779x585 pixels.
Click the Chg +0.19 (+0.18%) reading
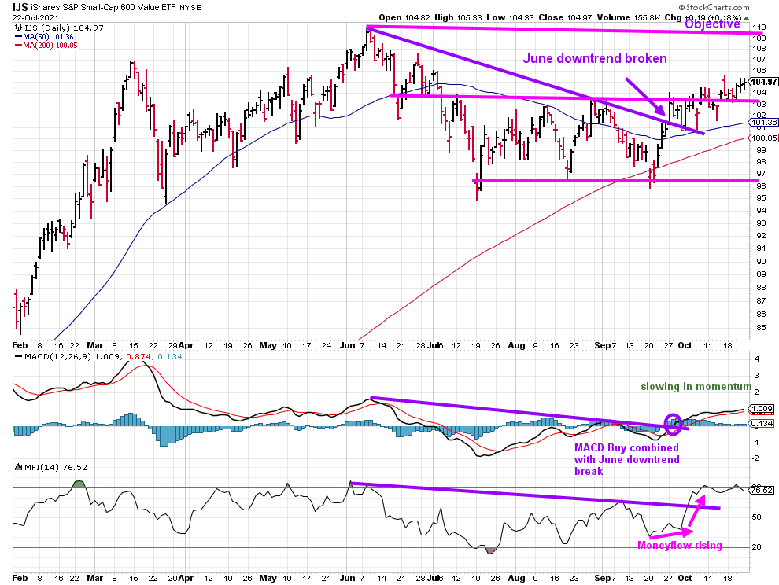click(x=703, y=18)
